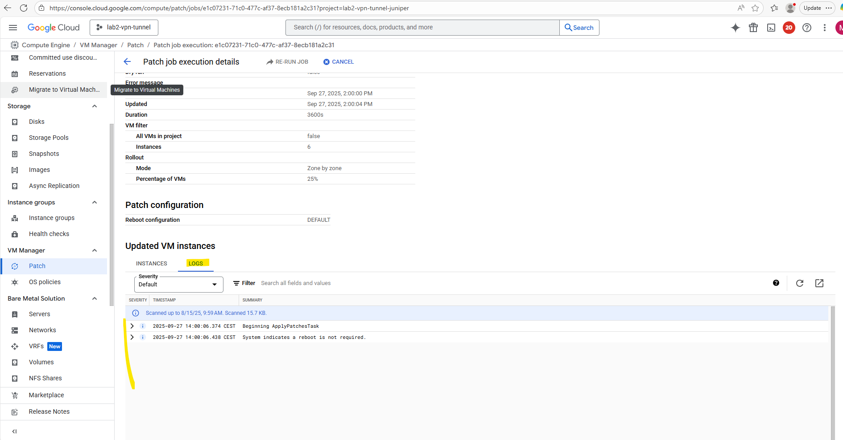Open browser favorites list icon
The width and height of the screenshot is (843, 440).
click(774, 8)
